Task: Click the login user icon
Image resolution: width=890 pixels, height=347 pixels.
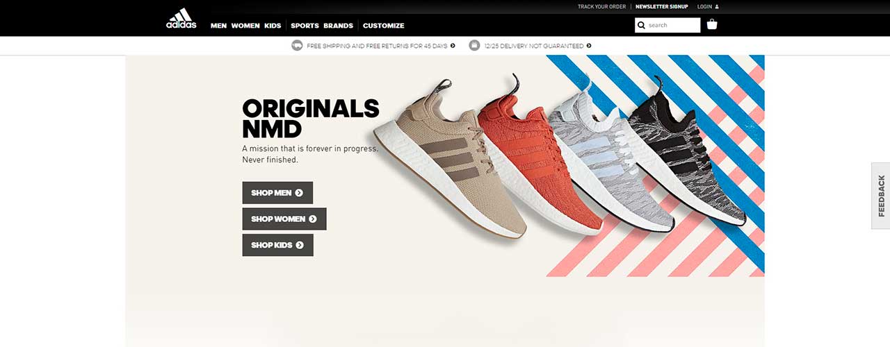Action: pyautogui.click(x=717, y=7)
